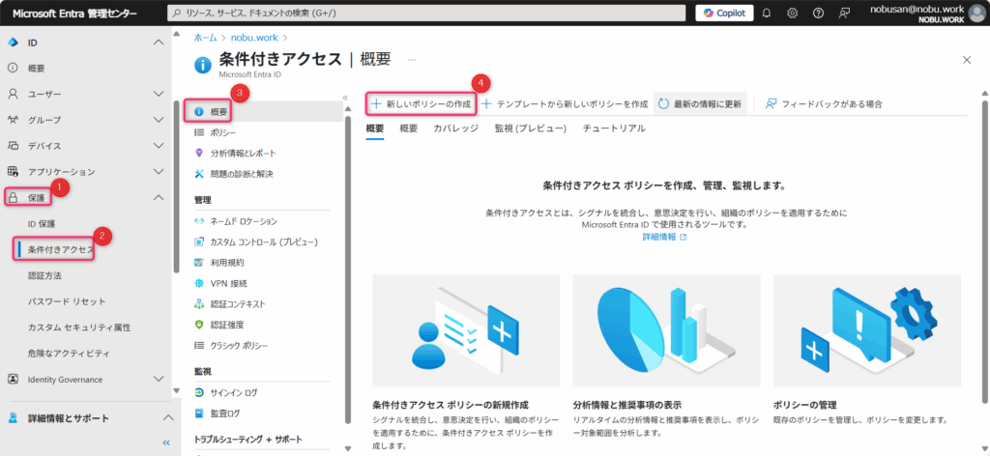Select 条件付きアクセス in sidebar
The width and height of the screenshot is (990, 456).
point(61,250)
